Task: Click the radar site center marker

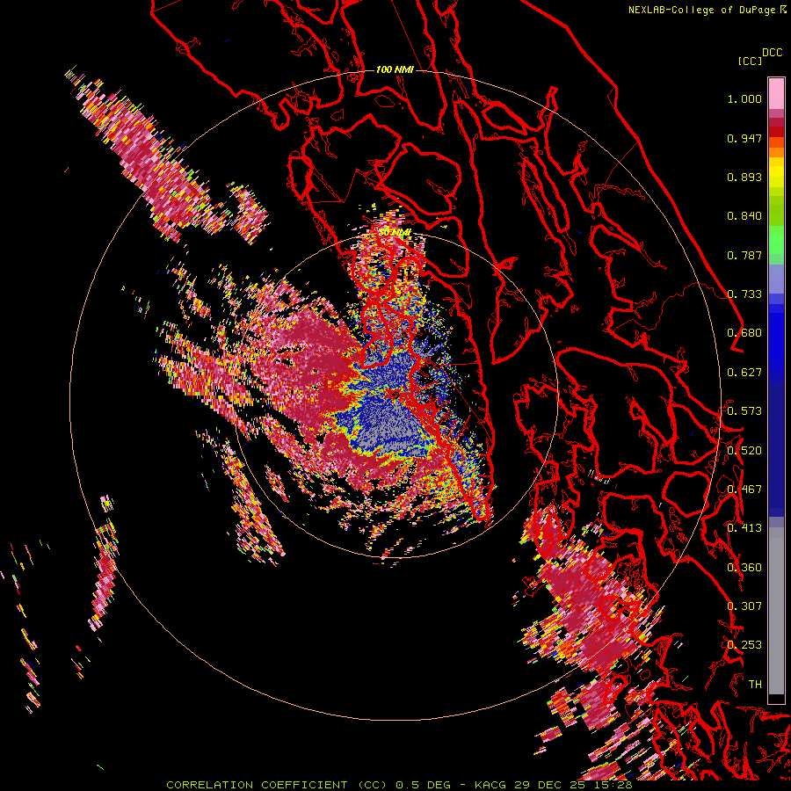Action: coord(395,395)
